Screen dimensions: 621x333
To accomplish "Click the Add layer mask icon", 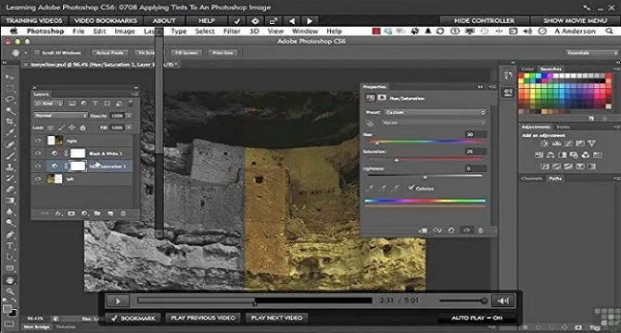I will point(71,214).
